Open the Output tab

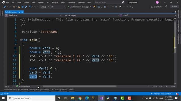72,90
